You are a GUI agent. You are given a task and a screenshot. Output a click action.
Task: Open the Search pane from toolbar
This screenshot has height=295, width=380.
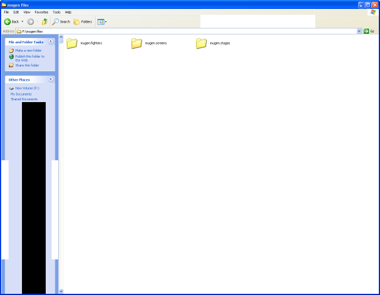tap(61, 21)
